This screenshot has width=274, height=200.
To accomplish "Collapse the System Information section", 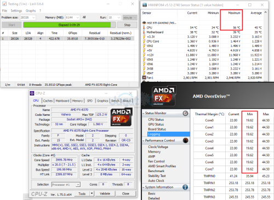I will (x=144, y=187).
